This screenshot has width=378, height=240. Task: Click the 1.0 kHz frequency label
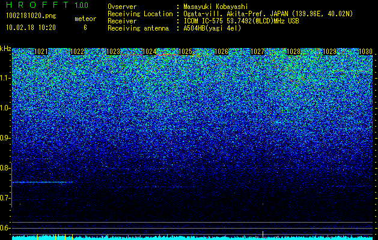(5, 109)
